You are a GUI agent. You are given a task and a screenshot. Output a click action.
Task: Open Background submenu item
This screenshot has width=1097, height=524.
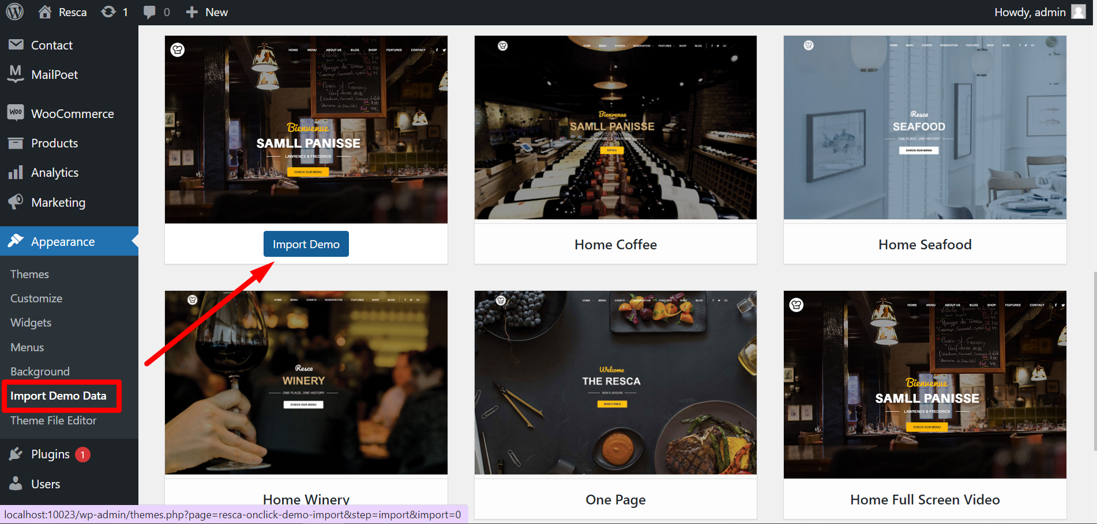40,371
